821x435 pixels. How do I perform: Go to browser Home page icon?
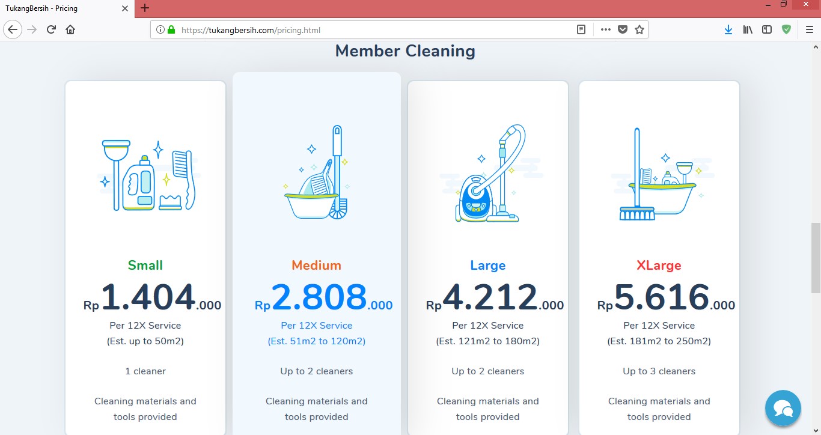pyautogui.click(x=70, y=29)
